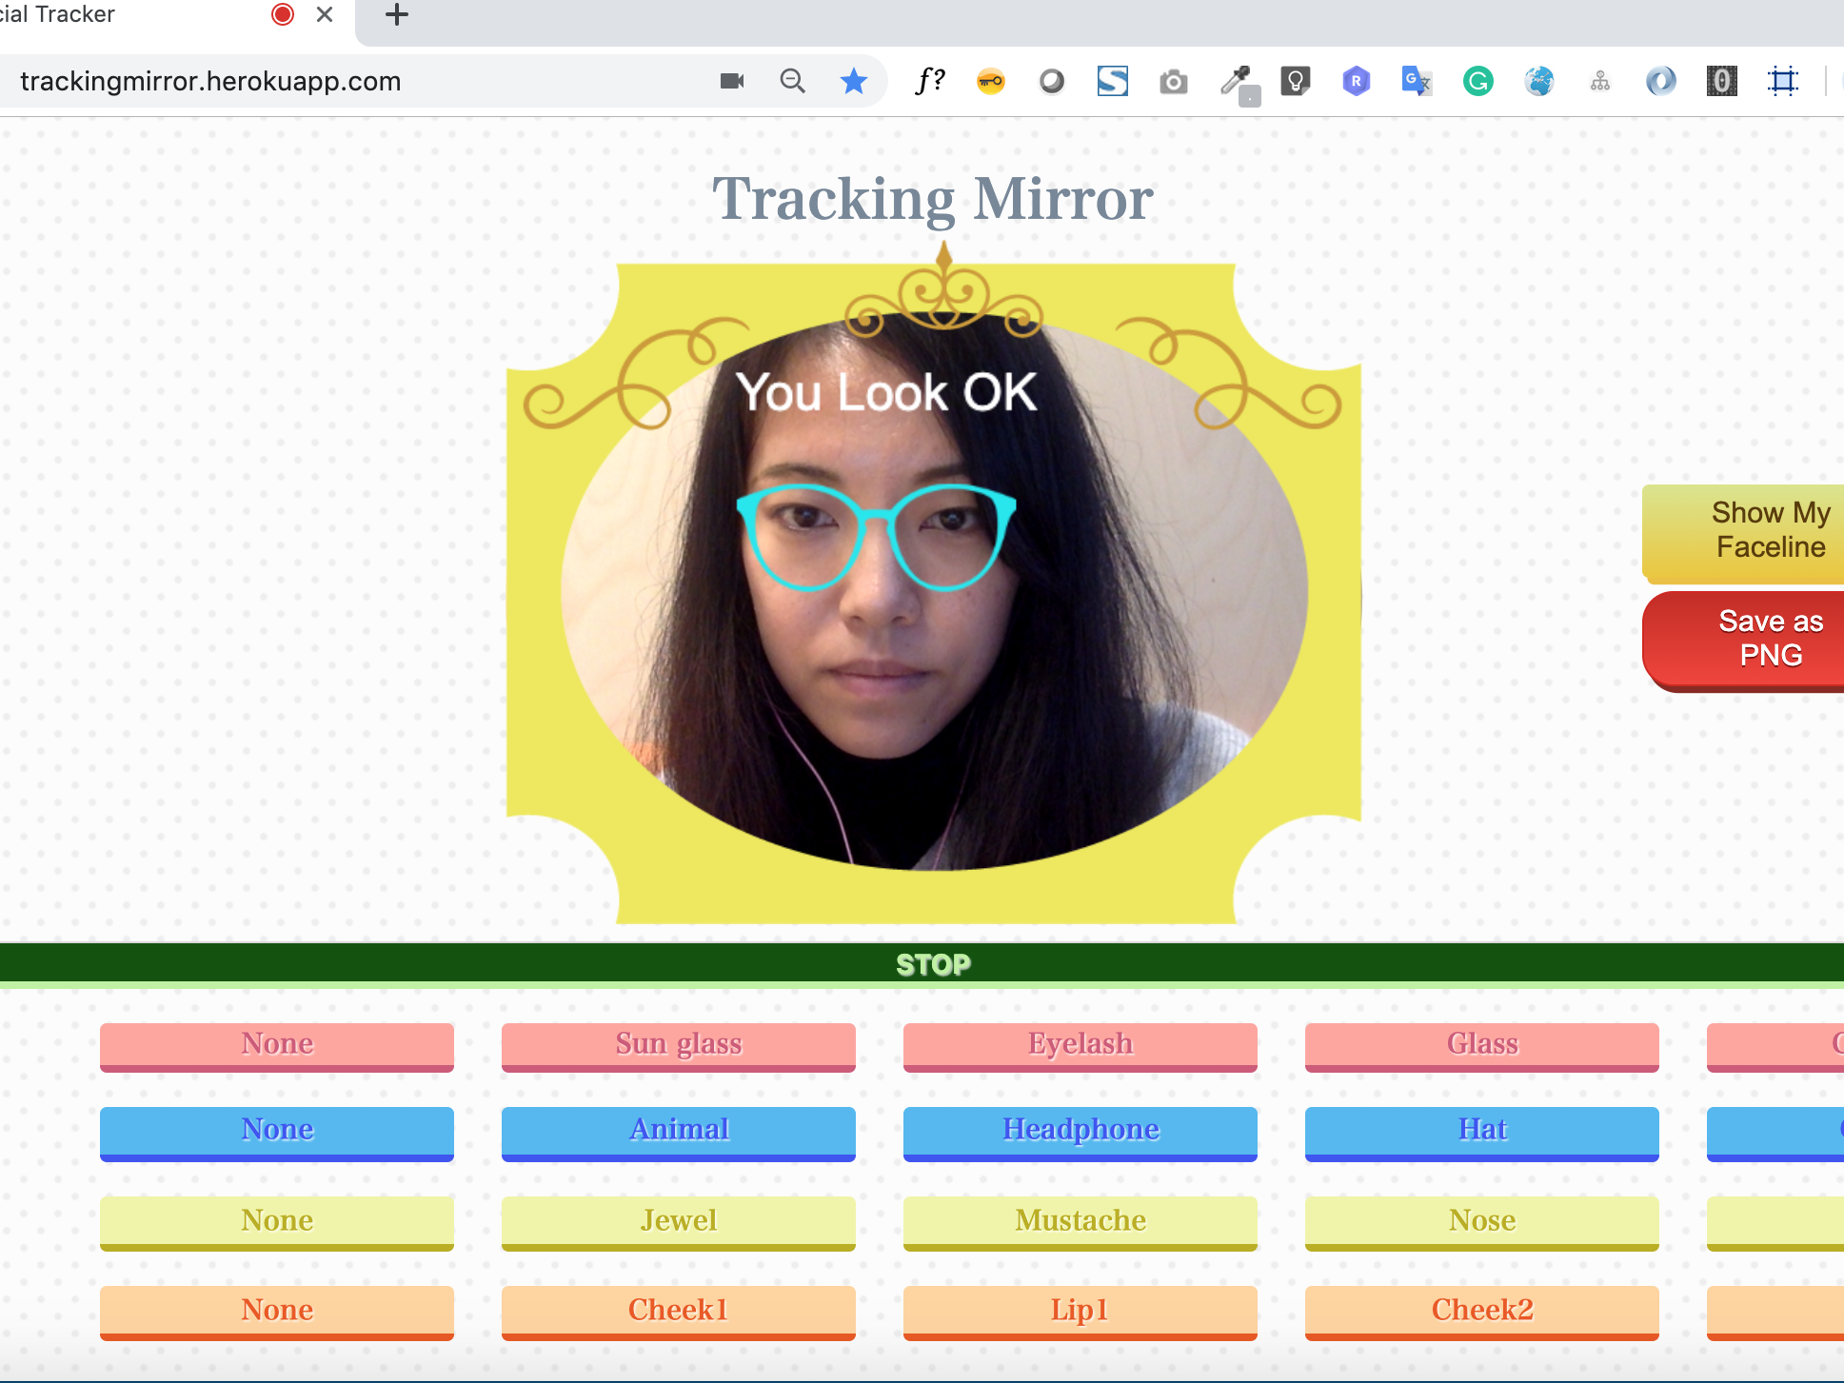
Task: Click the lightbulb extension icon
Action: [1296, 81]
